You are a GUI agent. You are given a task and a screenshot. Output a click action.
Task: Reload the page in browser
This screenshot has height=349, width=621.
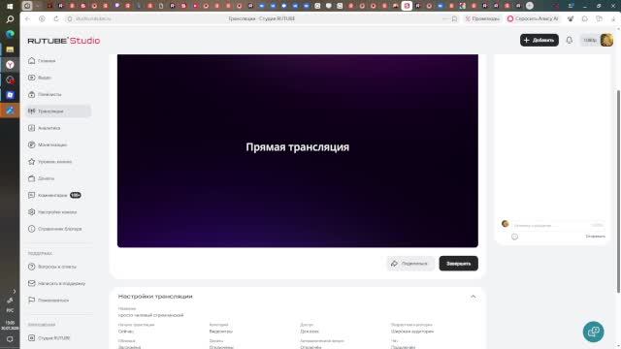point(56,18)
